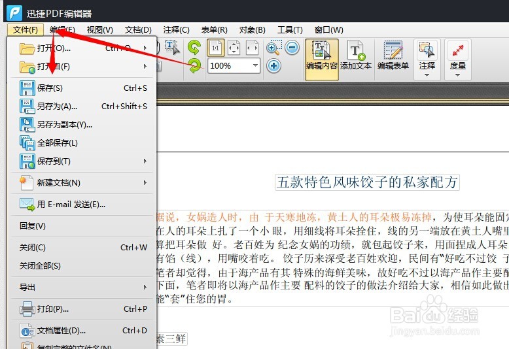Click the 迅捷PDF编辑器 app logo icon
The width and height of the screenshot is (509, 349).
pyautogui.click(x=14, y=13)
